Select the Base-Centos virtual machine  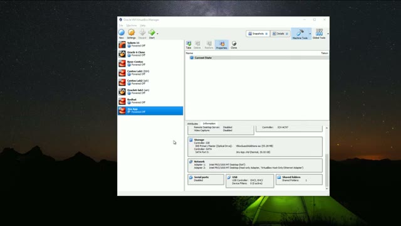[150, 63]
